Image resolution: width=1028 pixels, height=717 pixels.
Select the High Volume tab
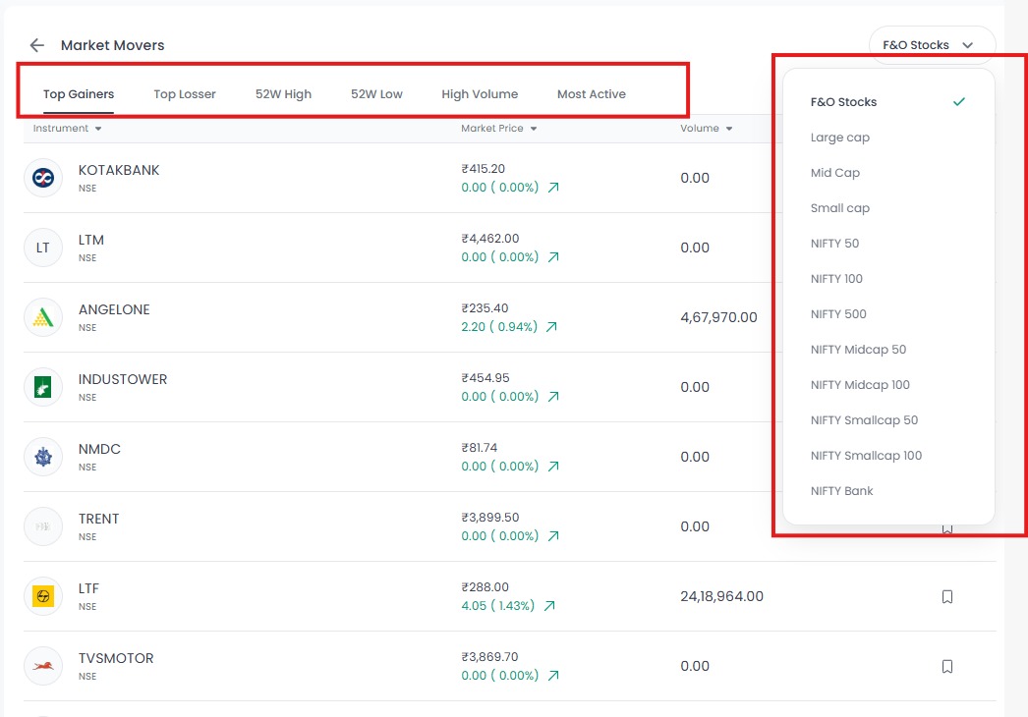(480, 94)
